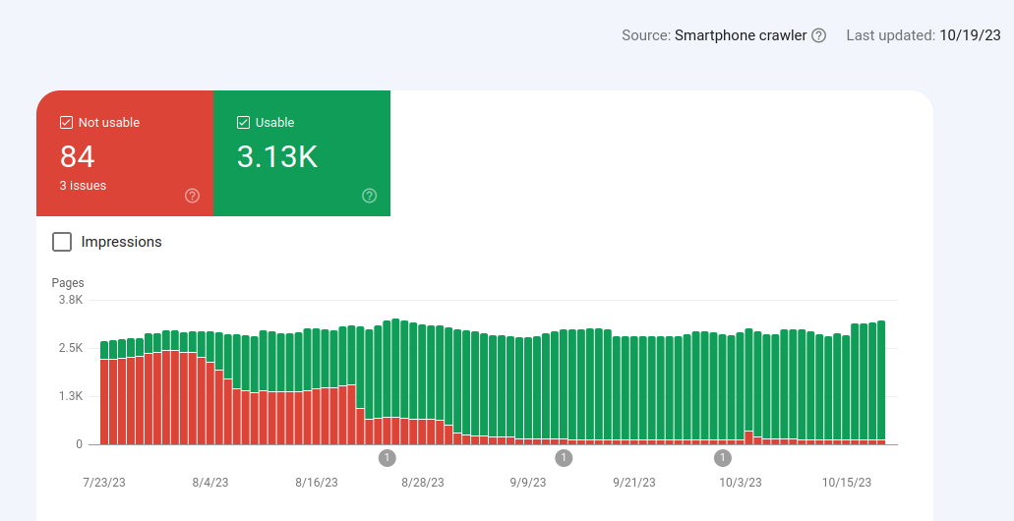Open help icon in Not usable card
The height and width of the screenshot is (521, 1014).
(192, 196)
